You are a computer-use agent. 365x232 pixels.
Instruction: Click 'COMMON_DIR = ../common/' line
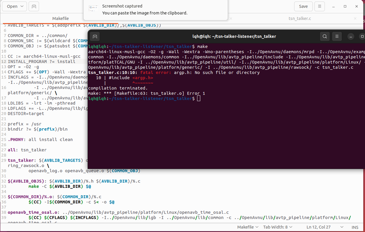coord(38,35)
